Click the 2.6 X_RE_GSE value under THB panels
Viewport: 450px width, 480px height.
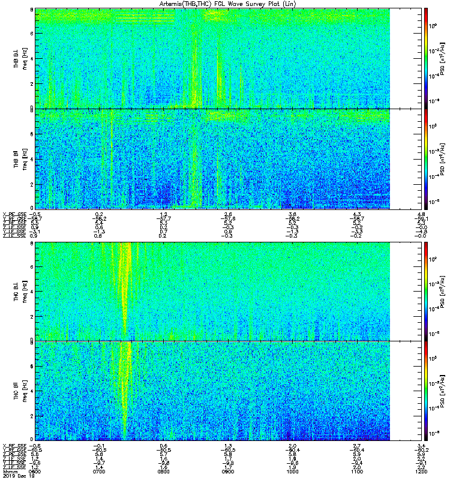pyautogui.click(x=228, y=214)
